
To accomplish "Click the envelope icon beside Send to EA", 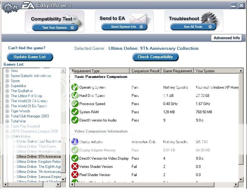I will tap(138, 19).
